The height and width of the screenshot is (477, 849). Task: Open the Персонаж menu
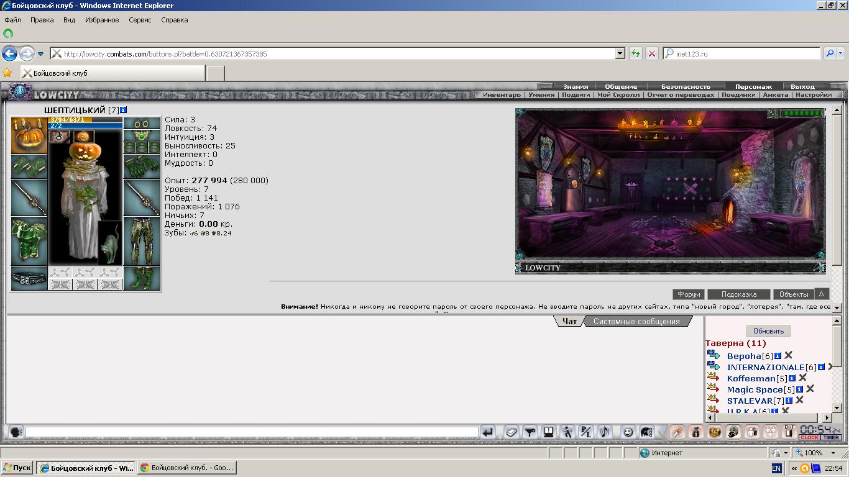coord(753,86)
